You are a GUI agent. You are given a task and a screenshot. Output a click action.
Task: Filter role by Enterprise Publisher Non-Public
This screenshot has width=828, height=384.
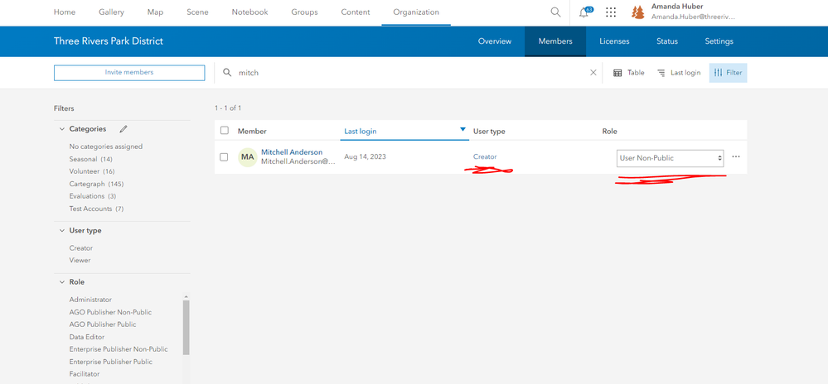(x=119, y=349)
